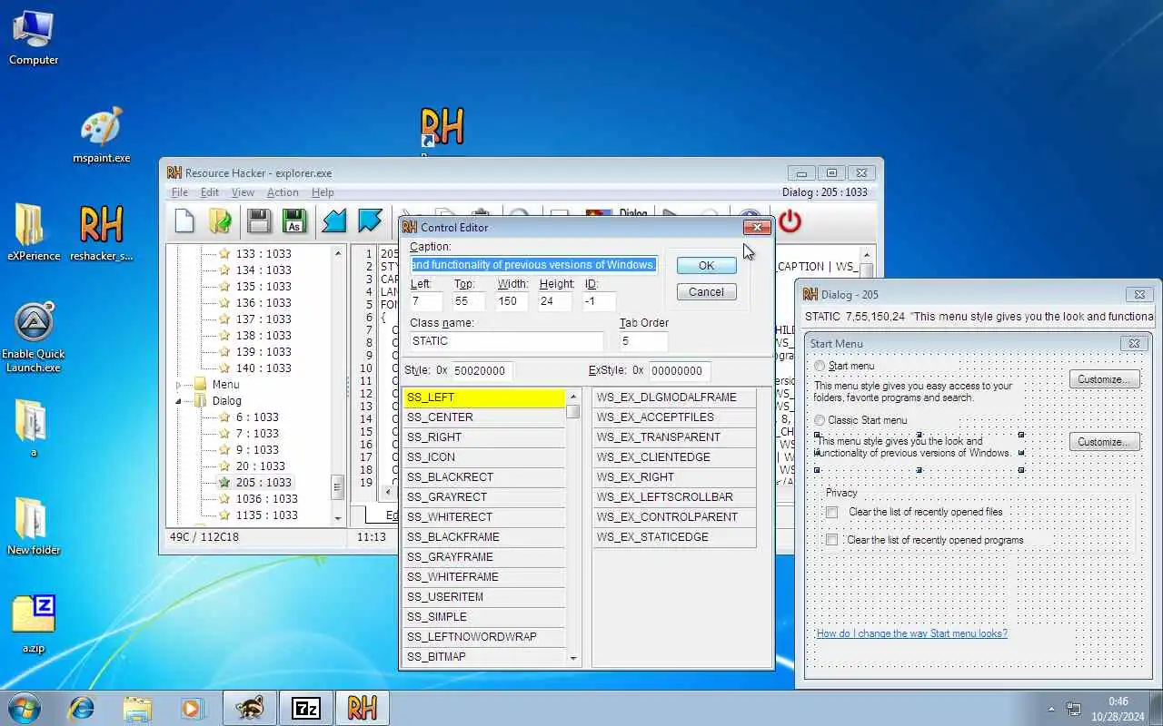
Task: Click Customize next to Classic Start menu
Action: [1104, 442]
